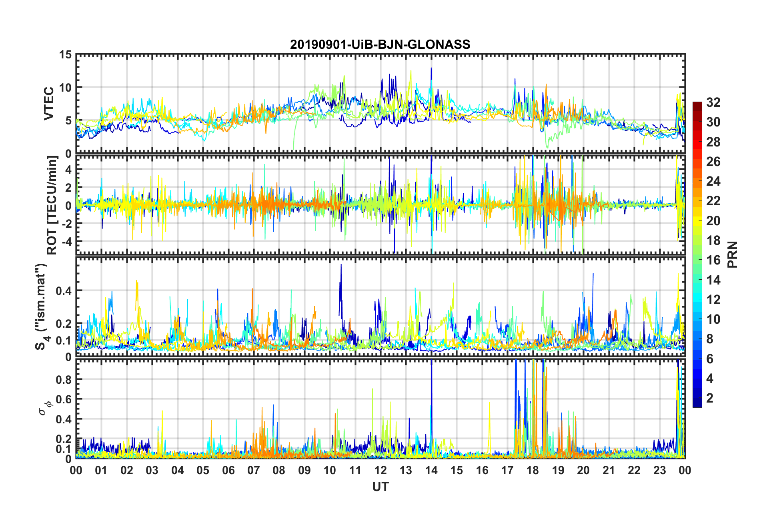Image resolution: width=761 pixels, height=509 pixels.
Task: Click the colorbar tick label 8
Action: (x=710, y=339)
